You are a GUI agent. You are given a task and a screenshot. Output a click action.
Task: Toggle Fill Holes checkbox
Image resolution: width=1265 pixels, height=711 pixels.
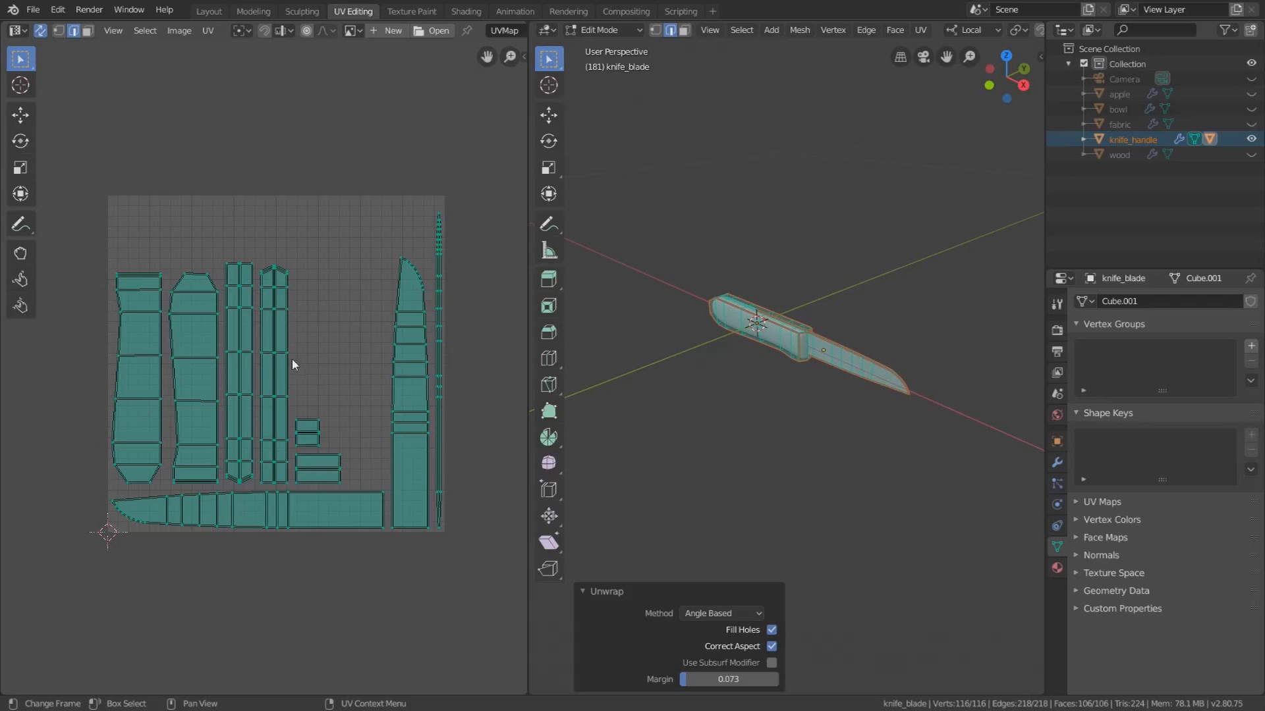[772, 629]
